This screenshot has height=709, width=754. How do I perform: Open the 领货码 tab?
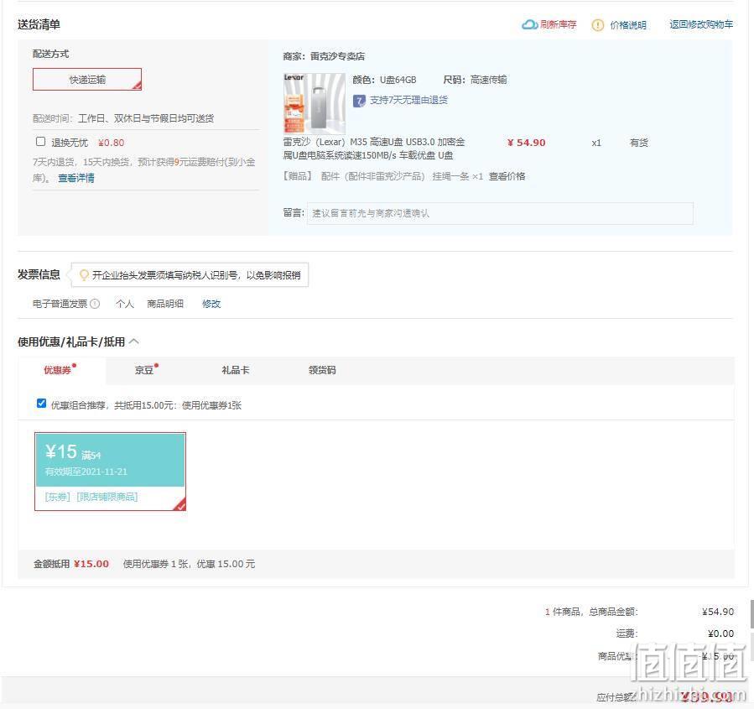(322, 370)
